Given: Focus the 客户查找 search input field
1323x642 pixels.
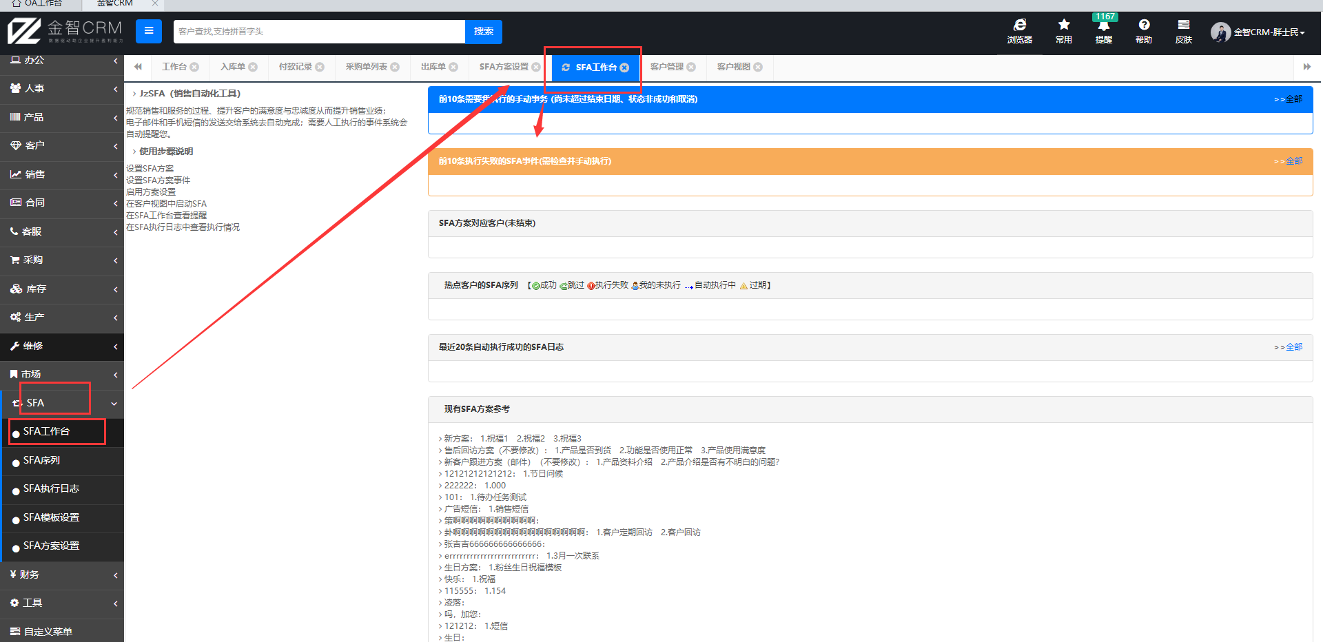Looking at the screenshot, I should click(x=319, y=32).
